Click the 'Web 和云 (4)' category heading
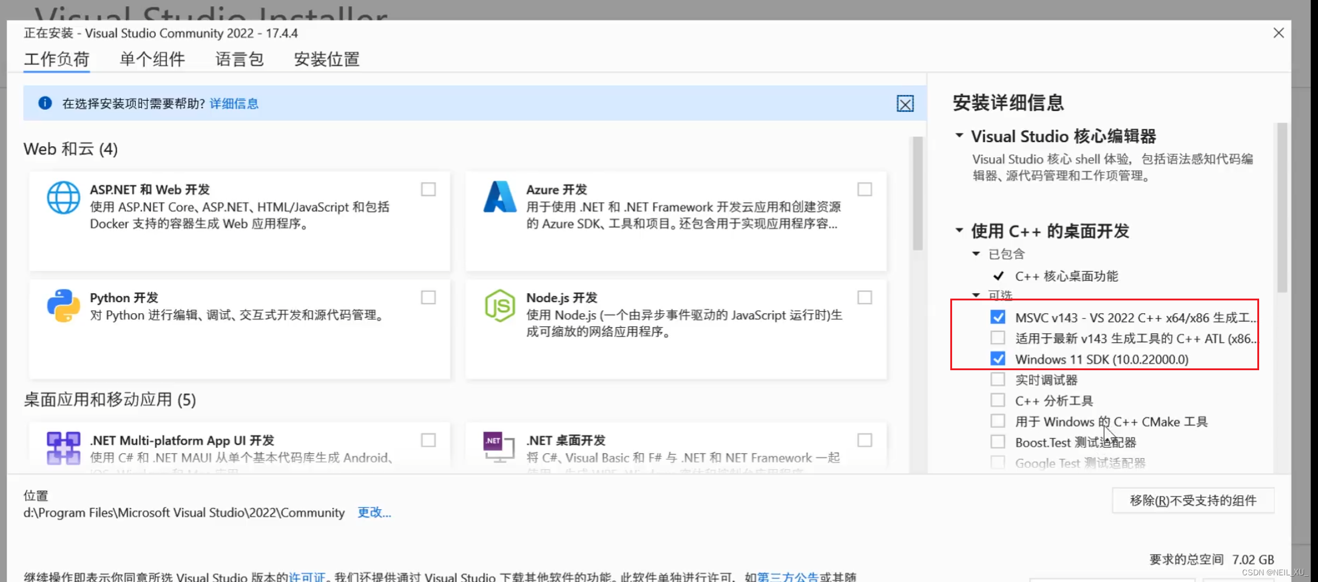 (x=71, y=149)
